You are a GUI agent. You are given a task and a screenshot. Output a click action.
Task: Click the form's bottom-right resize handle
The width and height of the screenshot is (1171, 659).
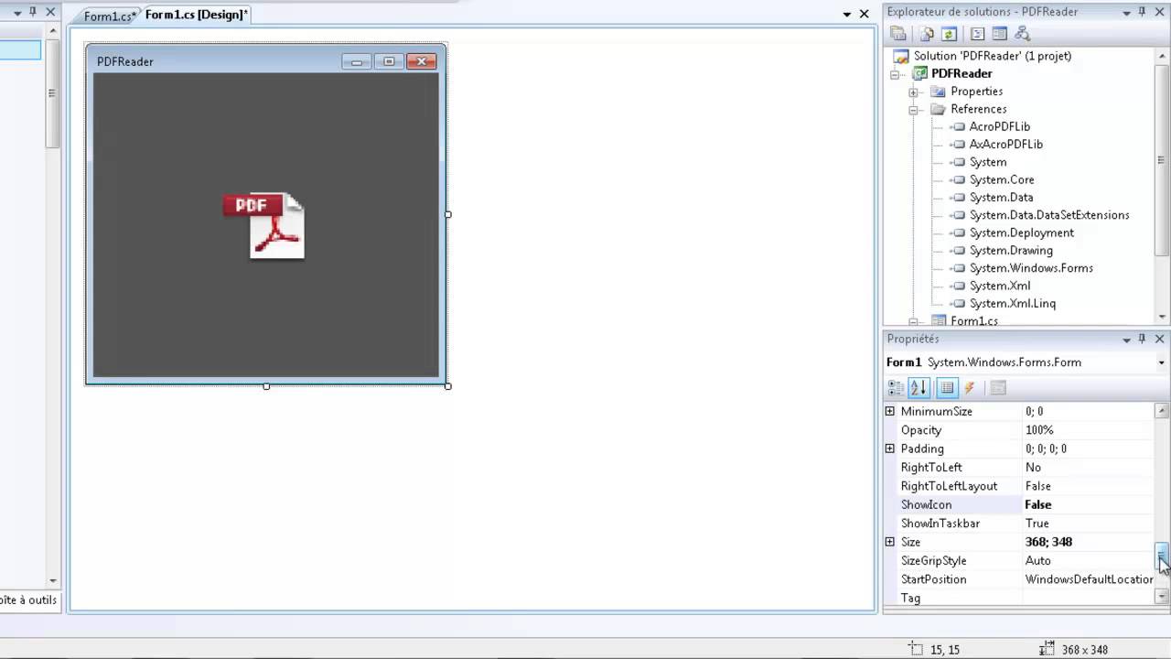point(447,386)
